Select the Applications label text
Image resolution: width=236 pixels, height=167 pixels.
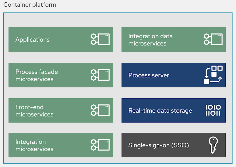(x=33, y=40)
